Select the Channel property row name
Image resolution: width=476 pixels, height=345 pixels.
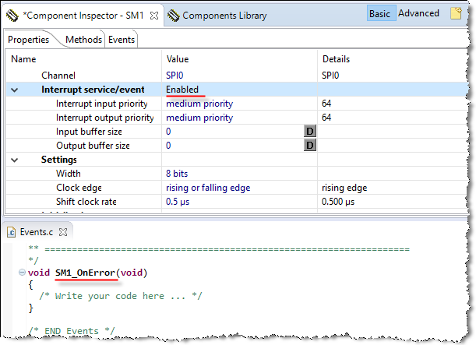58,76
